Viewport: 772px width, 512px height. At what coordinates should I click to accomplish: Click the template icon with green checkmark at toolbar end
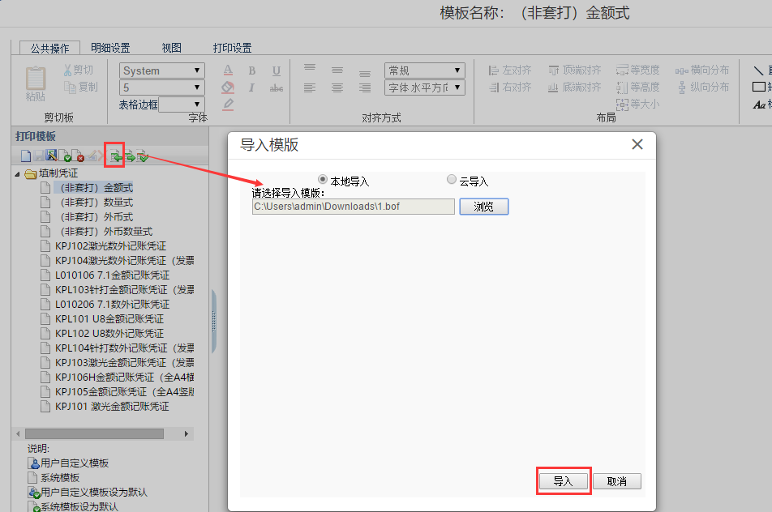point(142,156)
